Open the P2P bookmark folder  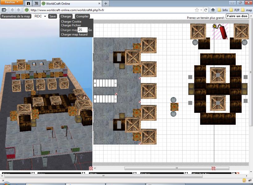(234, 10)
